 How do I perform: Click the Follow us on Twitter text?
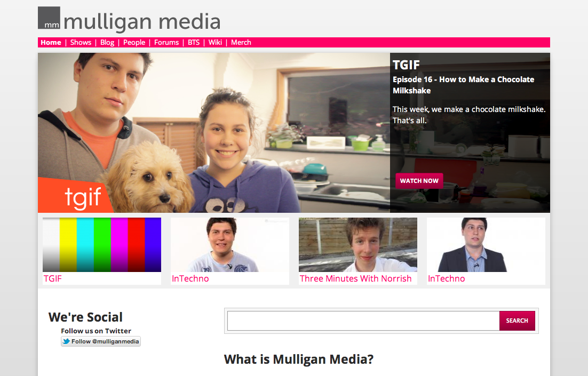pos(96,331)
